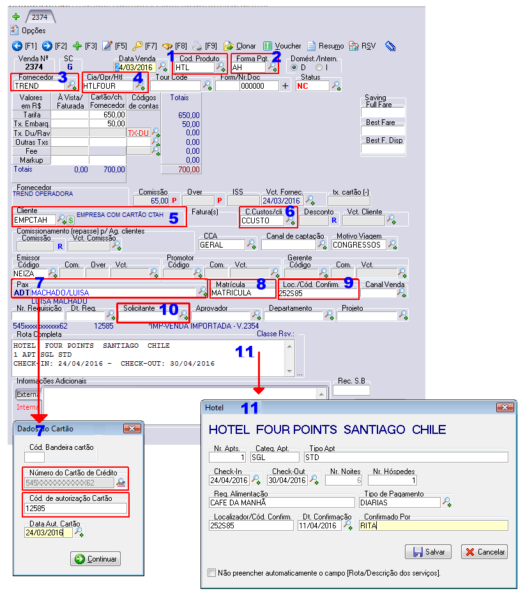Open the CCA GERAL lookup icon
Image resolution: width=525 pixels, height=596 pixels.
(x=252, y=244)
